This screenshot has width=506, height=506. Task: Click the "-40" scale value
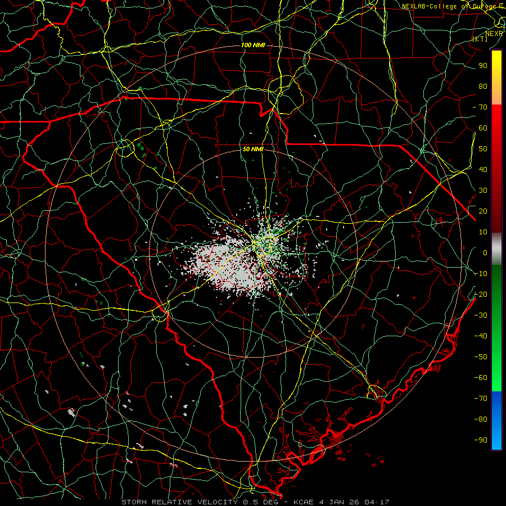481,336
